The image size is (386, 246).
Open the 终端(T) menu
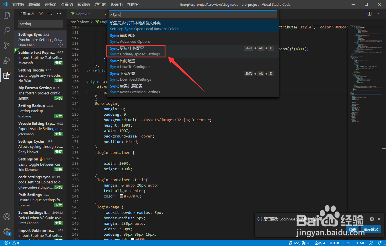click(117, 5)
